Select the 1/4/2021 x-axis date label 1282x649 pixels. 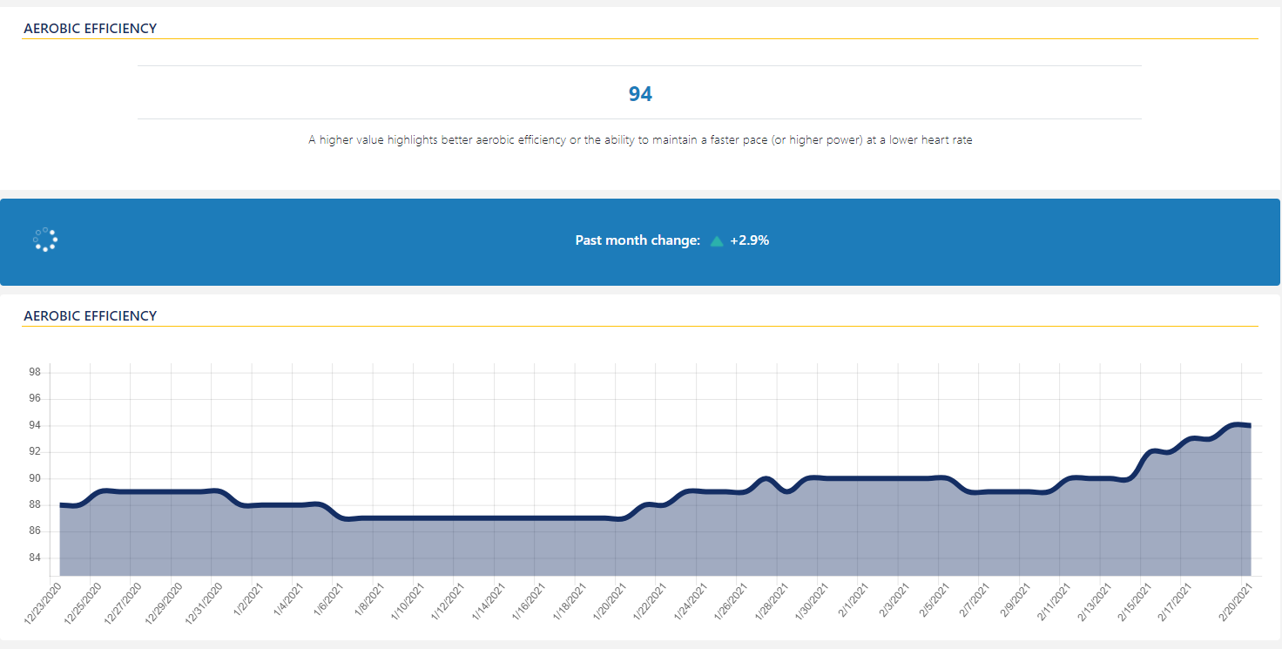pos(288,599)
